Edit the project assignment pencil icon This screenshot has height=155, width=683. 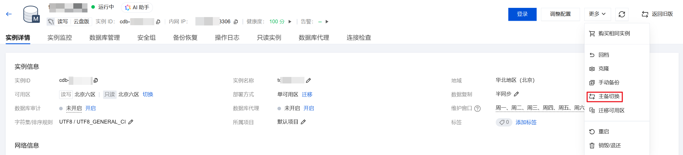pos(303,122)
